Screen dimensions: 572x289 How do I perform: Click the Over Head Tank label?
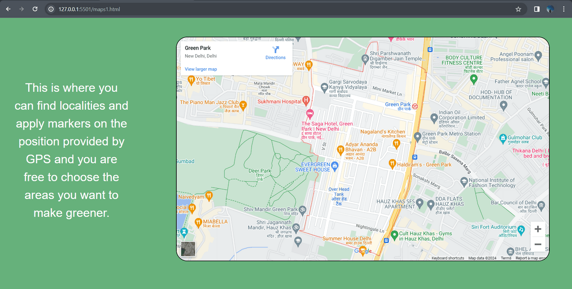pyautogui.click(x=339, y=196)
